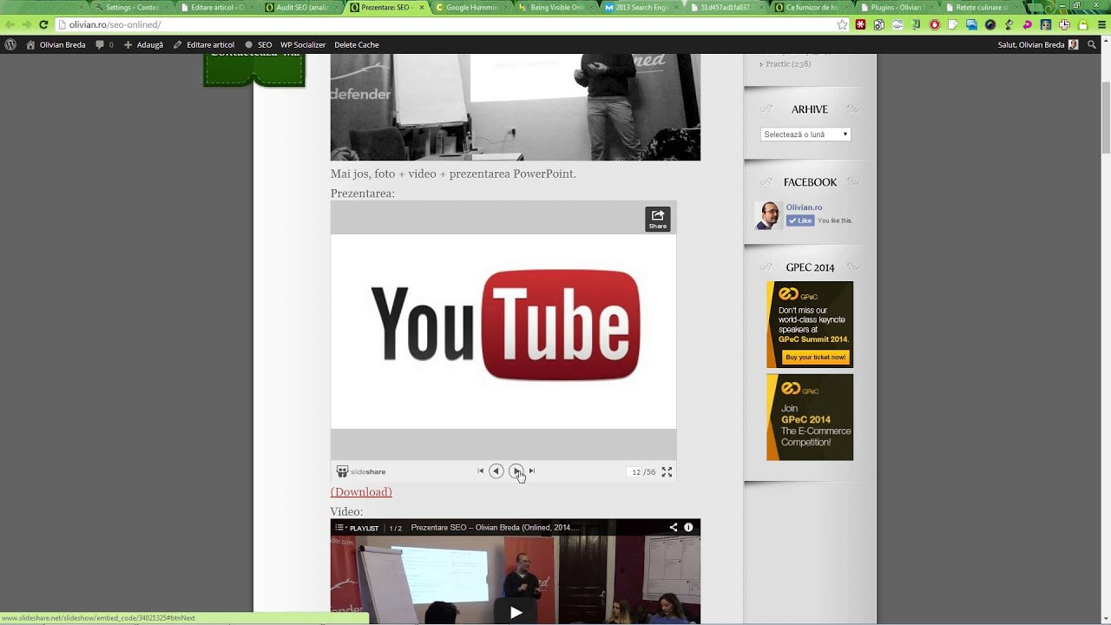Click the GPeC 2014 E-Commerce Competition banner

pyautogui.click(x=810, y=418)
